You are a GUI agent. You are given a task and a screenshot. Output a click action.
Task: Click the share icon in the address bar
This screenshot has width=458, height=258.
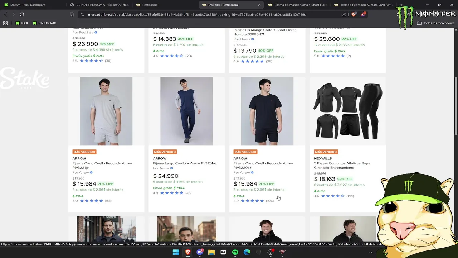coord(343,15)
